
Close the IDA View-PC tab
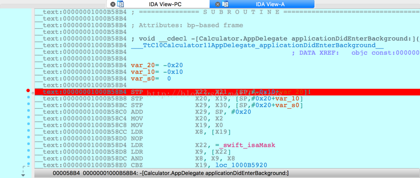coord(113,4)
